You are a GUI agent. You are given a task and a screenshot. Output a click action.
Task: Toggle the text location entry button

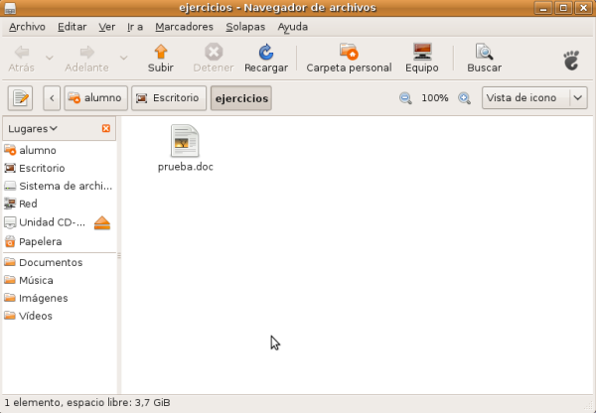click(21, 98)
